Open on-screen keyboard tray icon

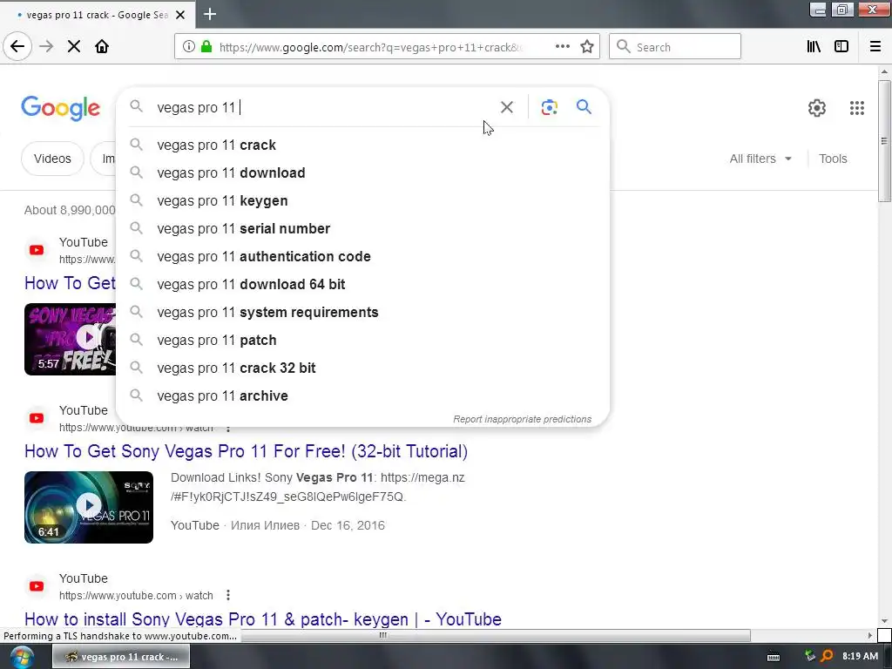[x=774, y=657]
